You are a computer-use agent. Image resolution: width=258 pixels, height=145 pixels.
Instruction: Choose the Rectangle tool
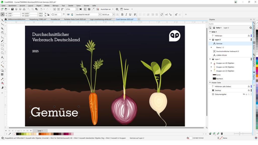(x=2, y=45)
